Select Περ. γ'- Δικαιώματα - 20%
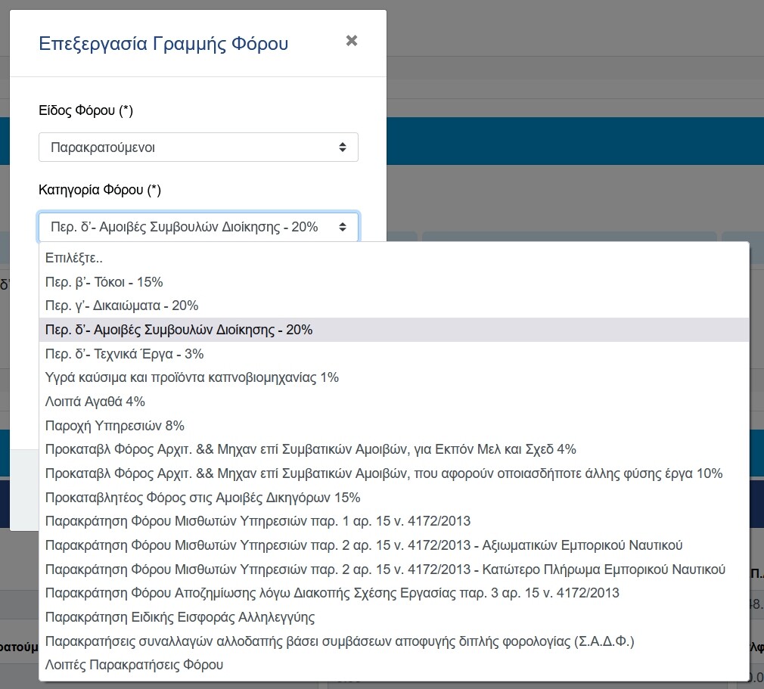 [122, 306]
